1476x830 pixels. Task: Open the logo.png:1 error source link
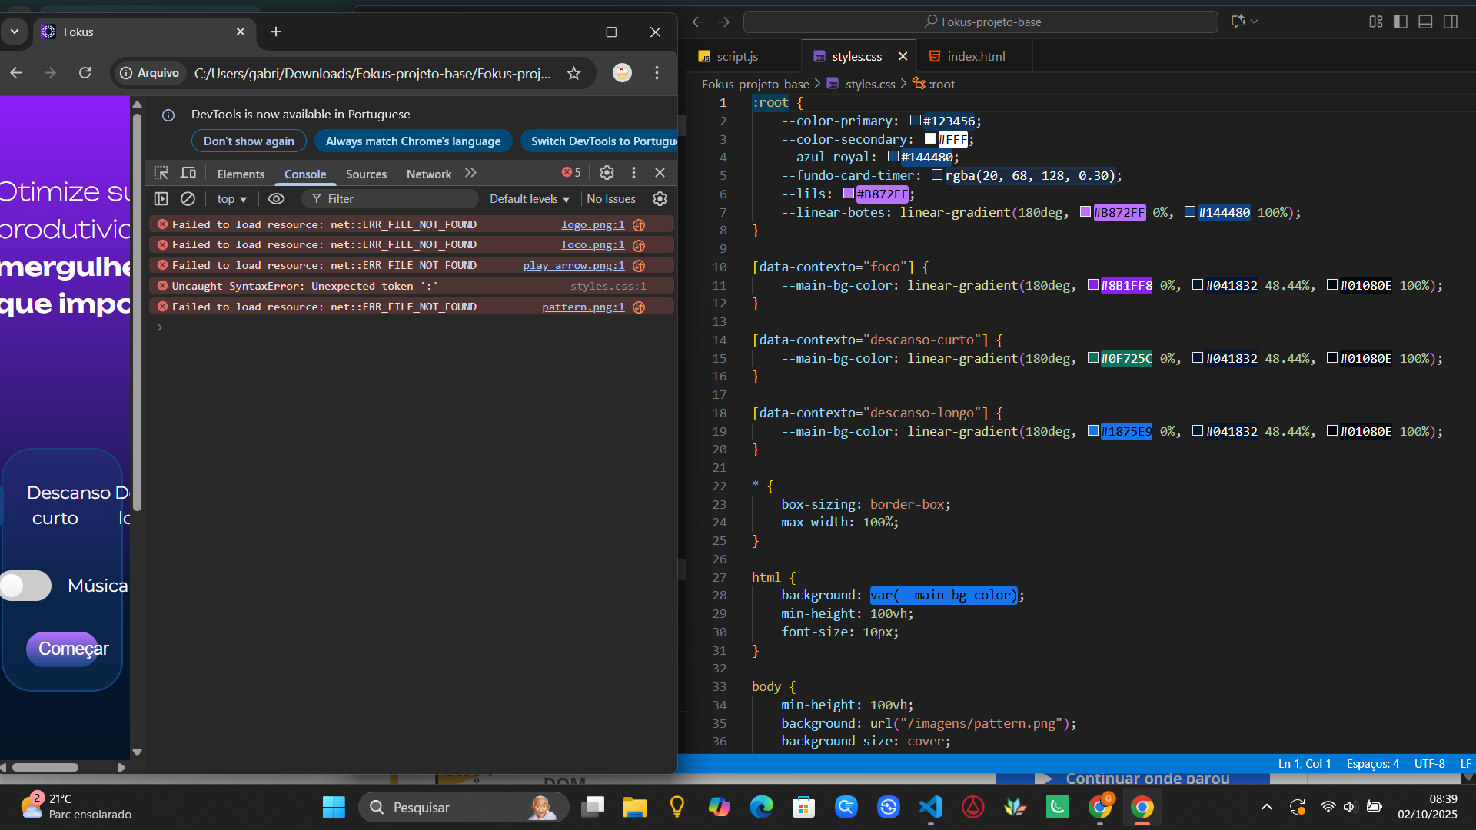(592, 224)
